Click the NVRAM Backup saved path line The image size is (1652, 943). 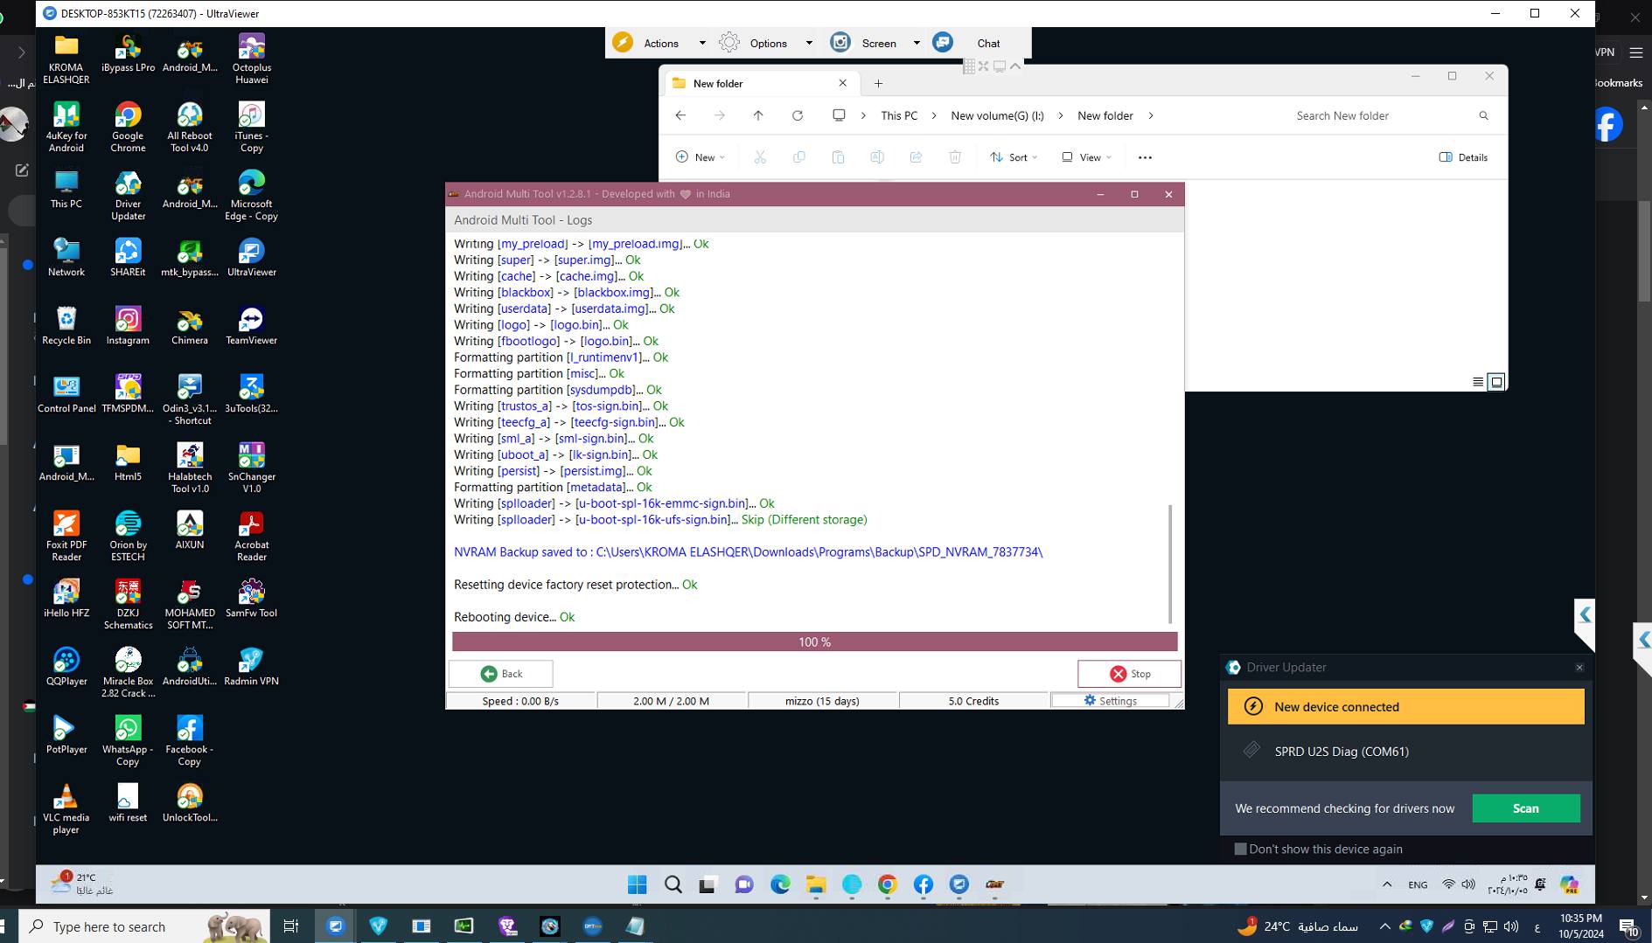pyautogui.click(x=748, y=551)
